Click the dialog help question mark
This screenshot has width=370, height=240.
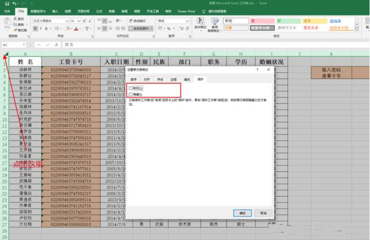pyautogui.click(x=257, y=70)
